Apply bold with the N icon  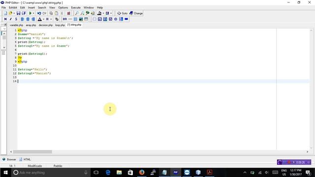coord(5,19)
